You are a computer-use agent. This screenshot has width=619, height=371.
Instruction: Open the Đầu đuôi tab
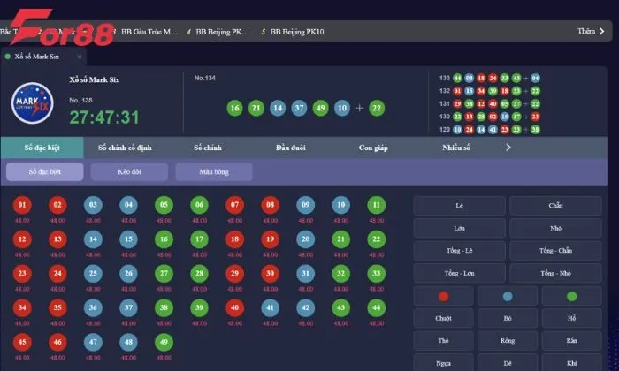point(293,148)
